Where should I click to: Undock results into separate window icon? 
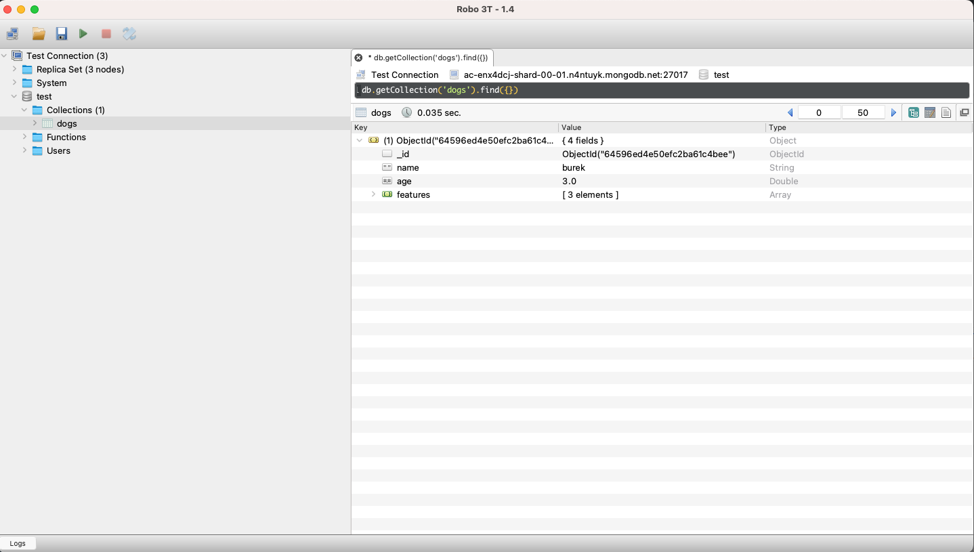coord(965,112)
